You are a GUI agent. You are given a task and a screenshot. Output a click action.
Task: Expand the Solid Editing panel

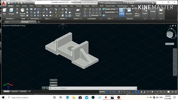[35, 19]
